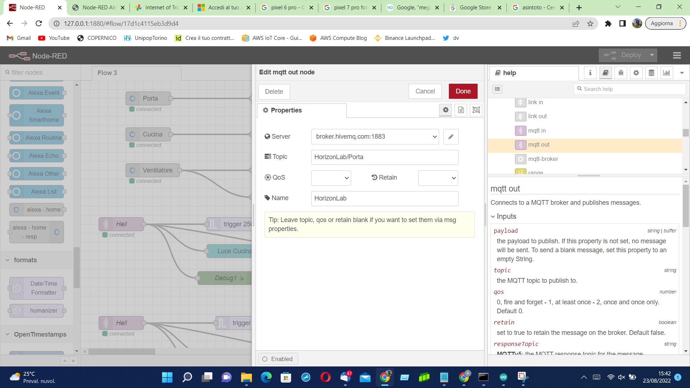Open the node settings gear icon

446,110
